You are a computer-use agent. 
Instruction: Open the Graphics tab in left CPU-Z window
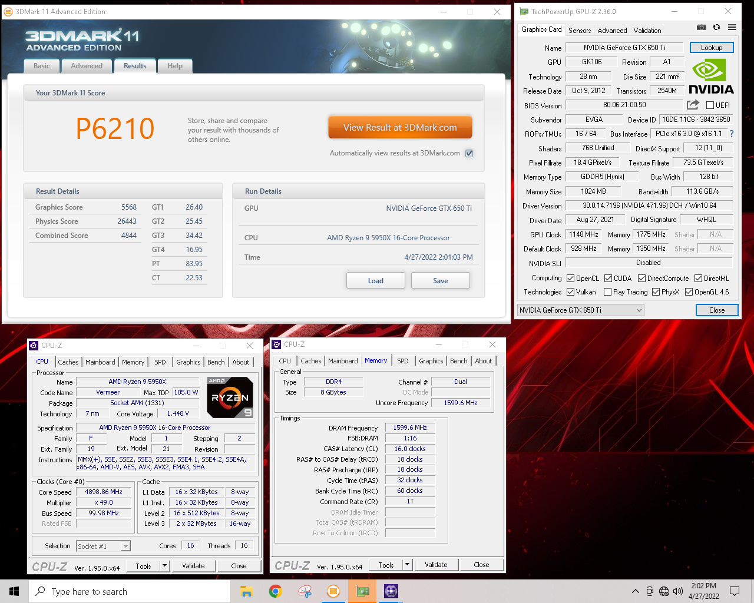[x=188, y=362]
